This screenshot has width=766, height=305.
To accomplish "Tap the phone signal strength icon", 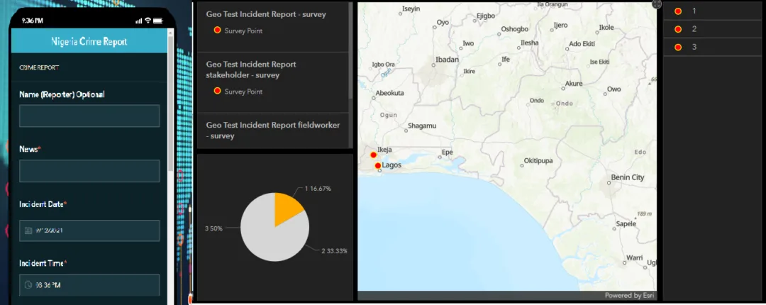I will [x=139, y=21].
